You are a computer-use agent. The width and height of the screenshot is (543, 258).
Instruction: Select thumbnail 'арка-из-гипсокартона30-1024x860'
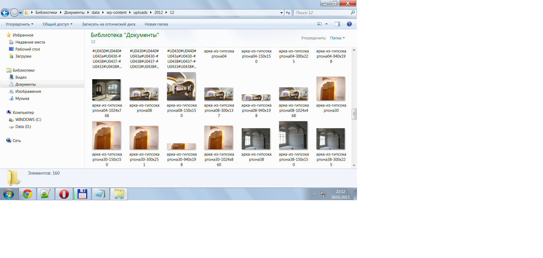point(218,137)
